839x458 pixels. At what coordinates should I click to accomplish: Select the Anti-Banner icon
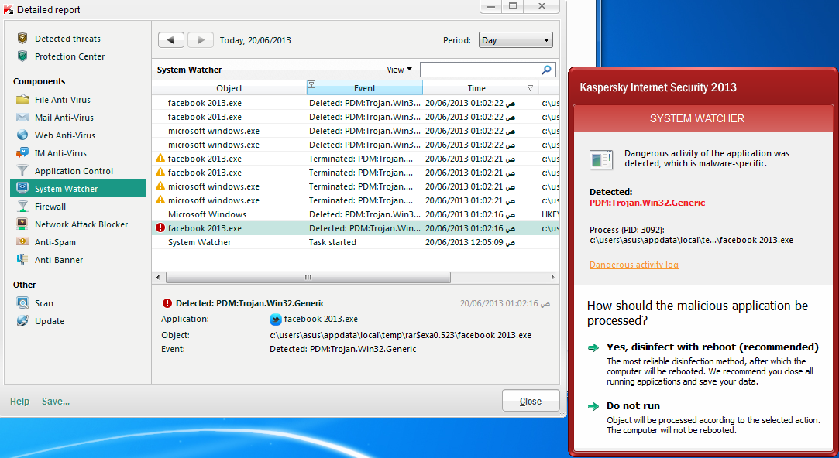22,260
